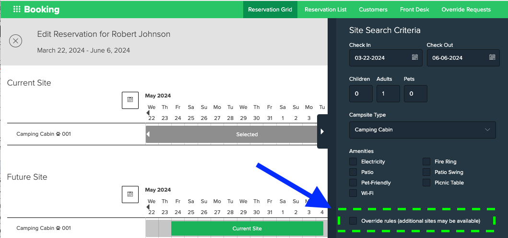
Task: Switch to the Reservation List tab
Action: pyautogui.click(x=325, y=10)
